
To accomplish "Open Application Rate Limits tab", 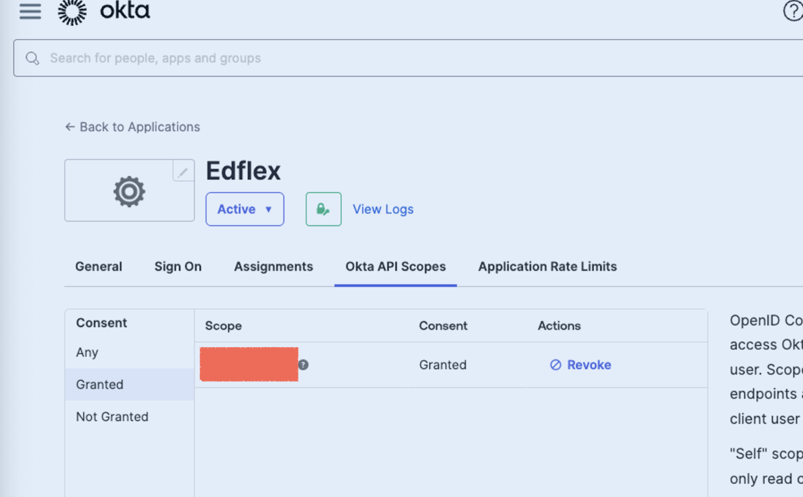I will tap(547, 267).
